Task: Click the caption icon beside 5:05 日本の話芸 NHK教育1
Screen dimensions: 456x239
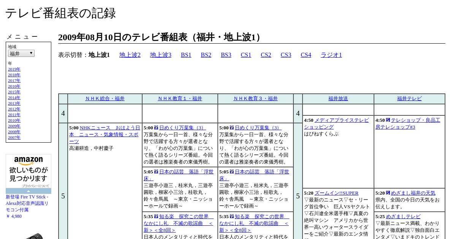Action: pos(156,172)
